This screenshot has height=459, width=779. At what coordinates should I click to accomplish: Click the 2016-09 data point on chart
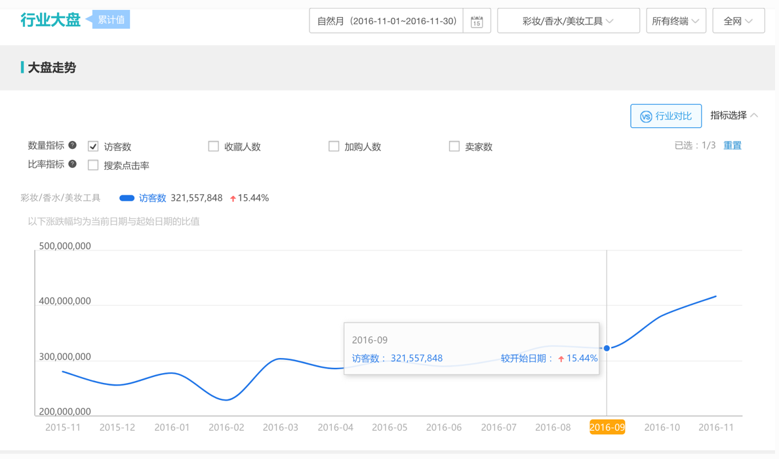[x=607, y=348]
